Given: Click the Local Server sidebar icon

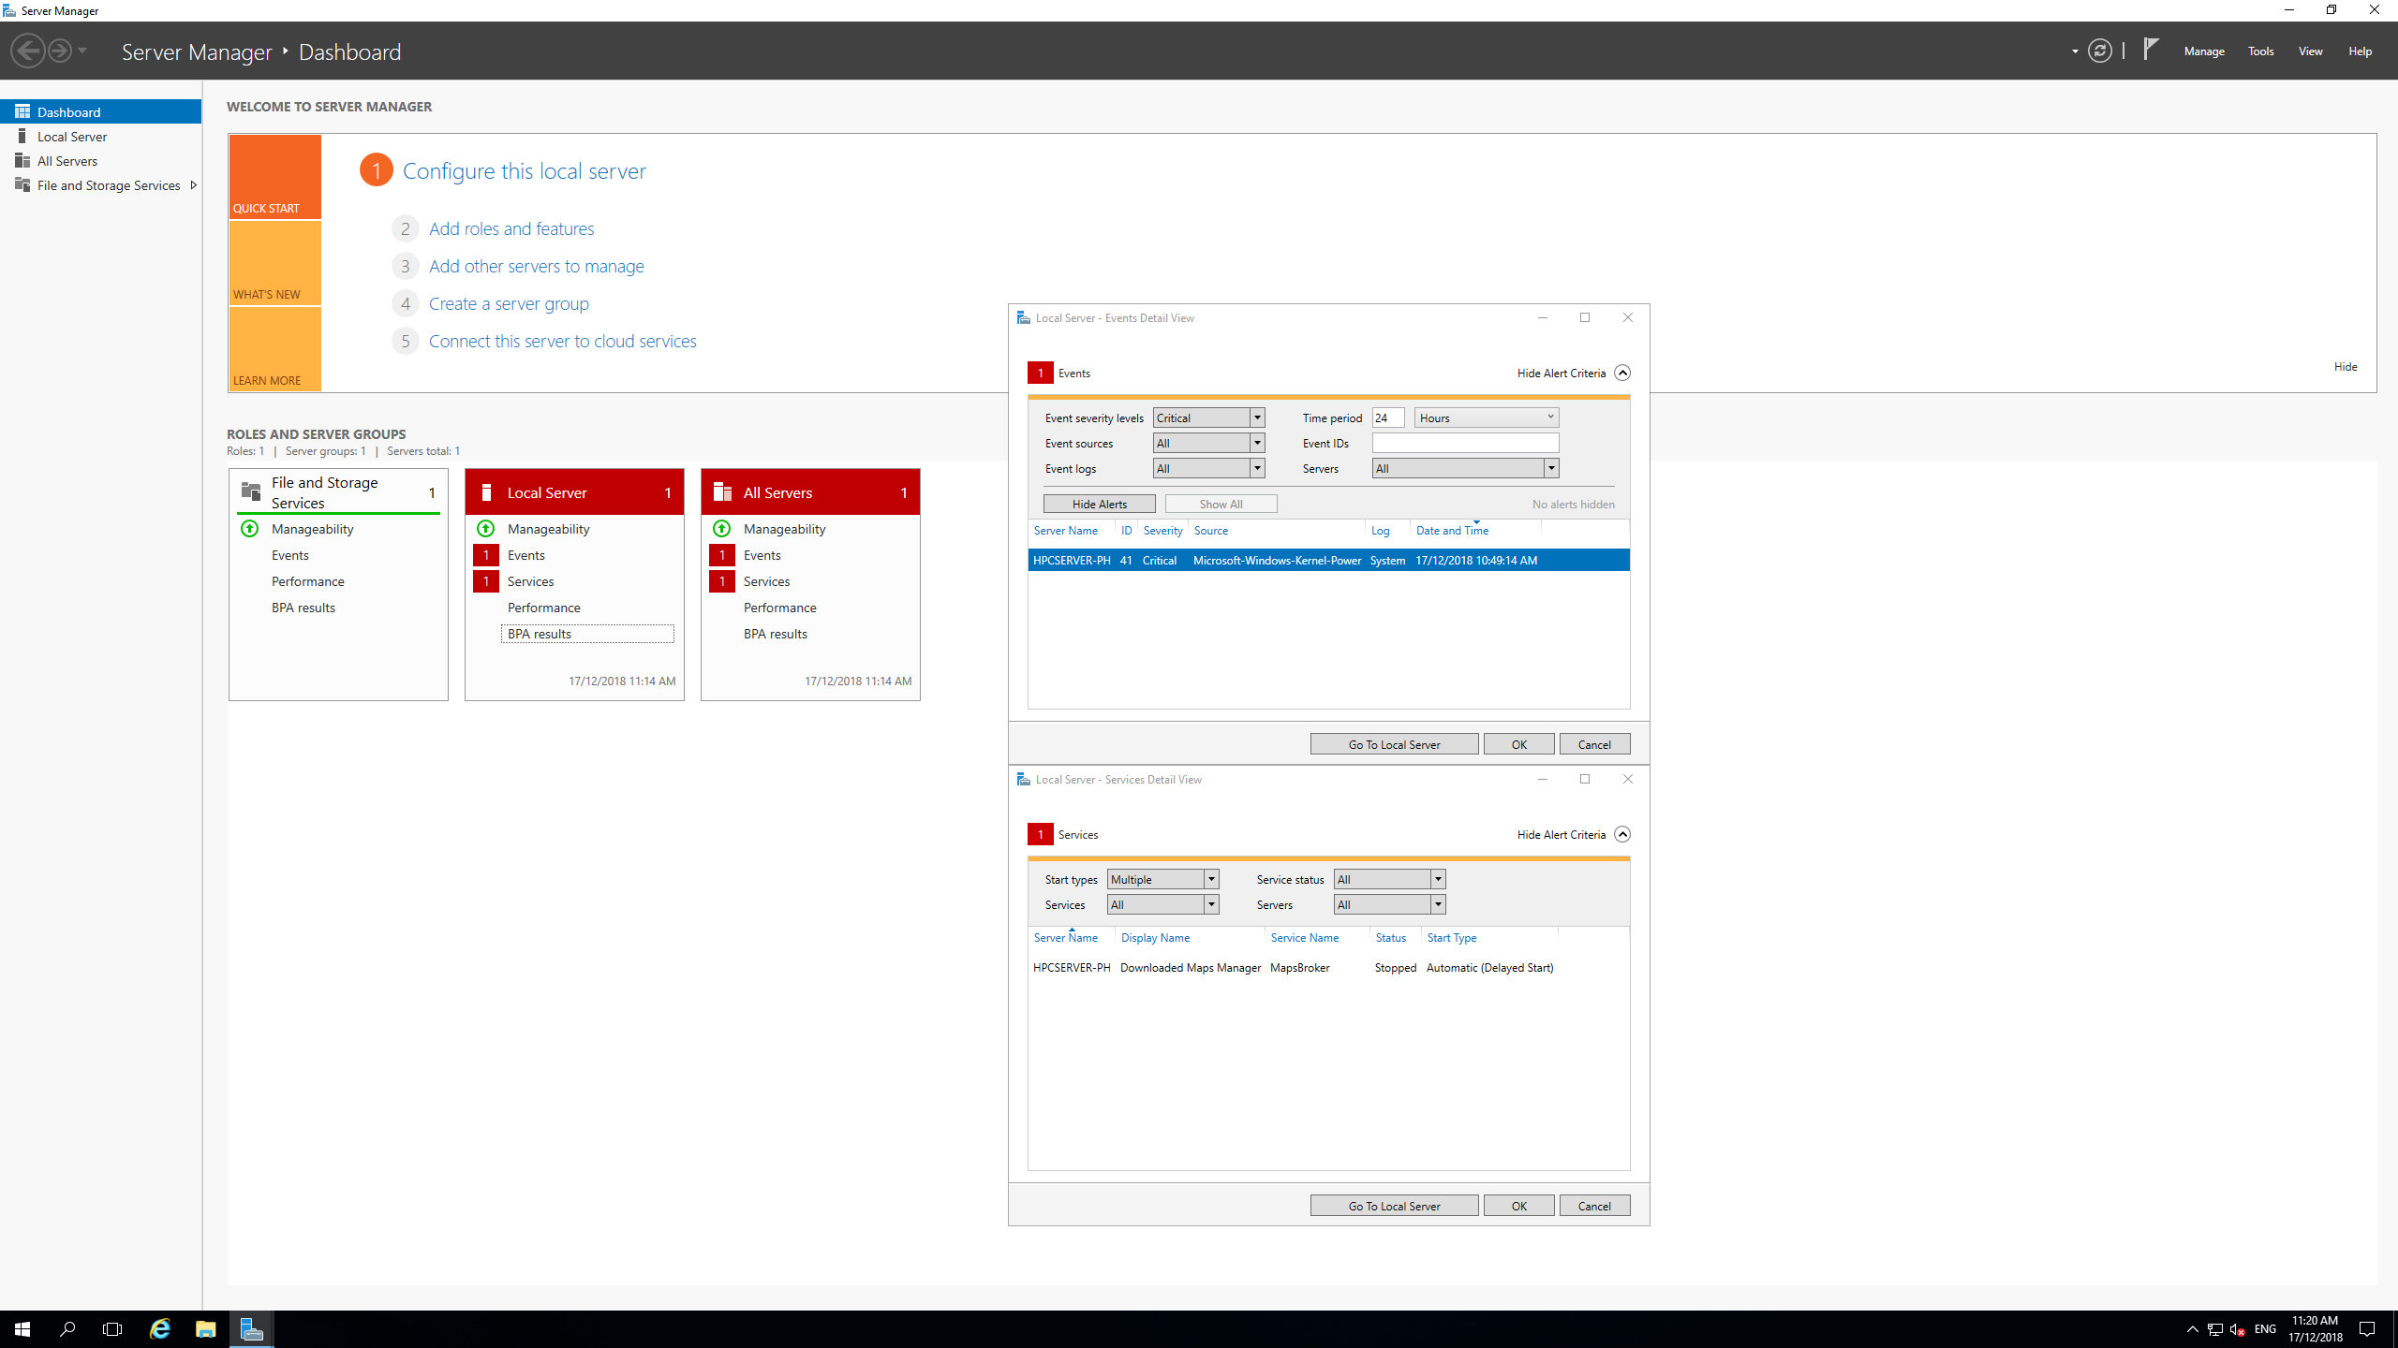Looking at the screenshot, I should click(x=22, y=136).
